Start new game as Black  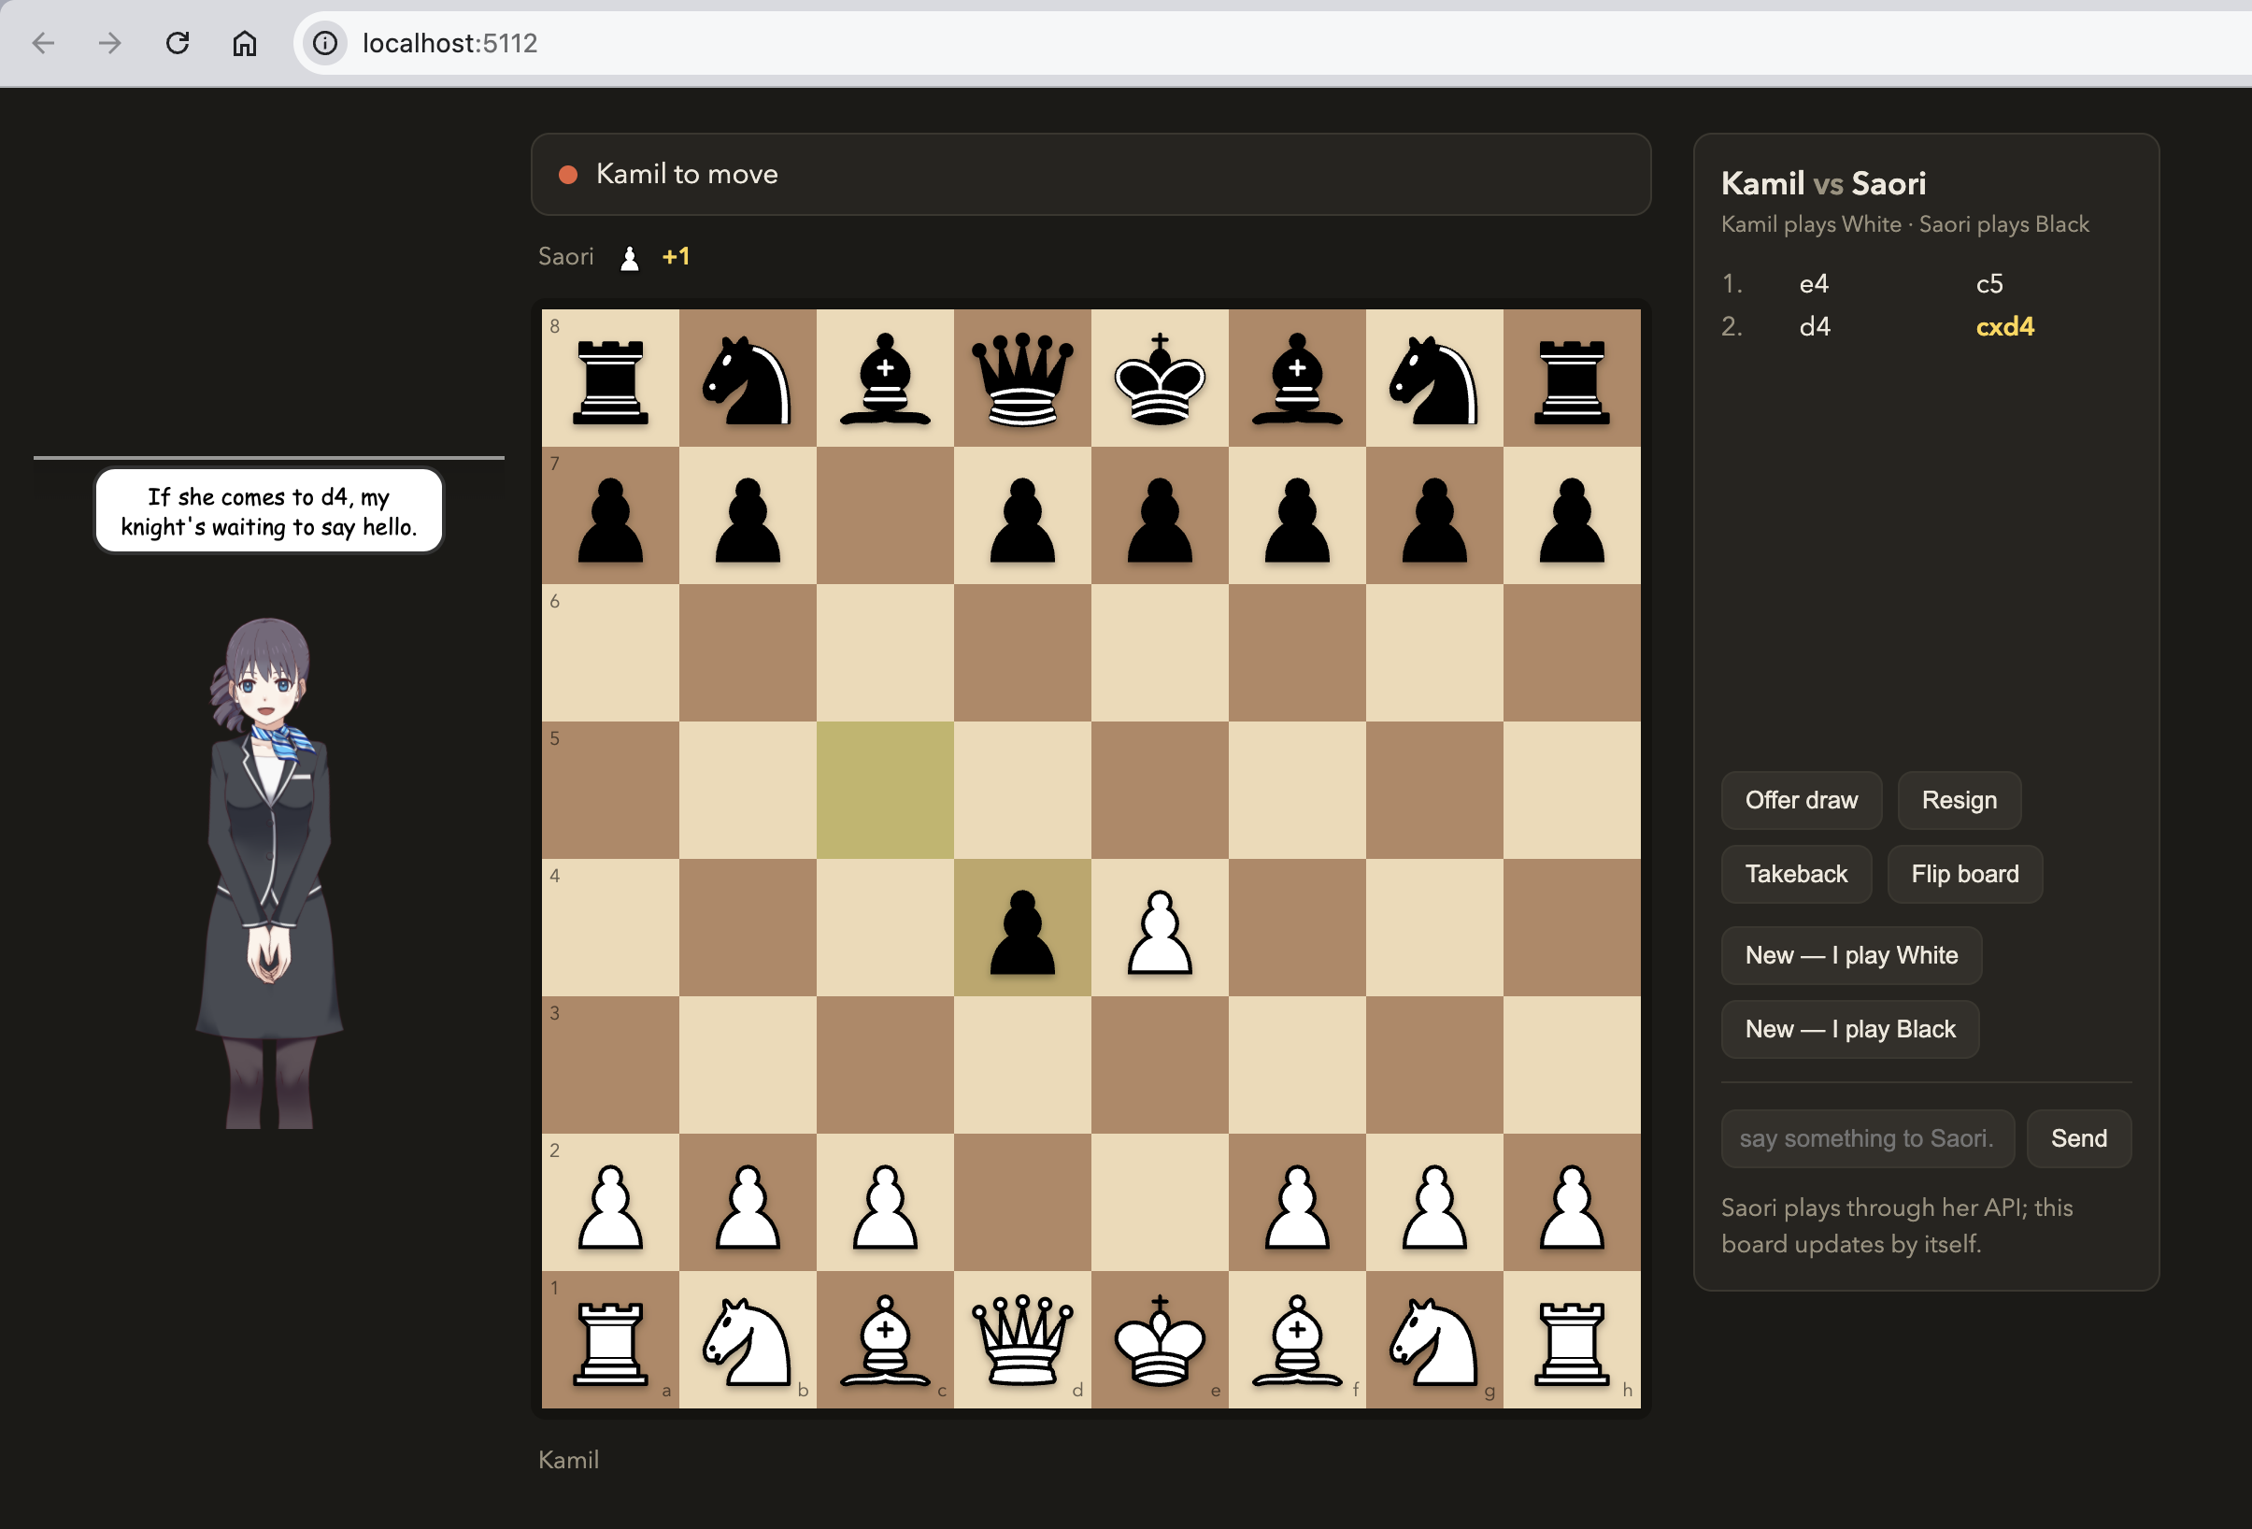pos(1850,1029)
